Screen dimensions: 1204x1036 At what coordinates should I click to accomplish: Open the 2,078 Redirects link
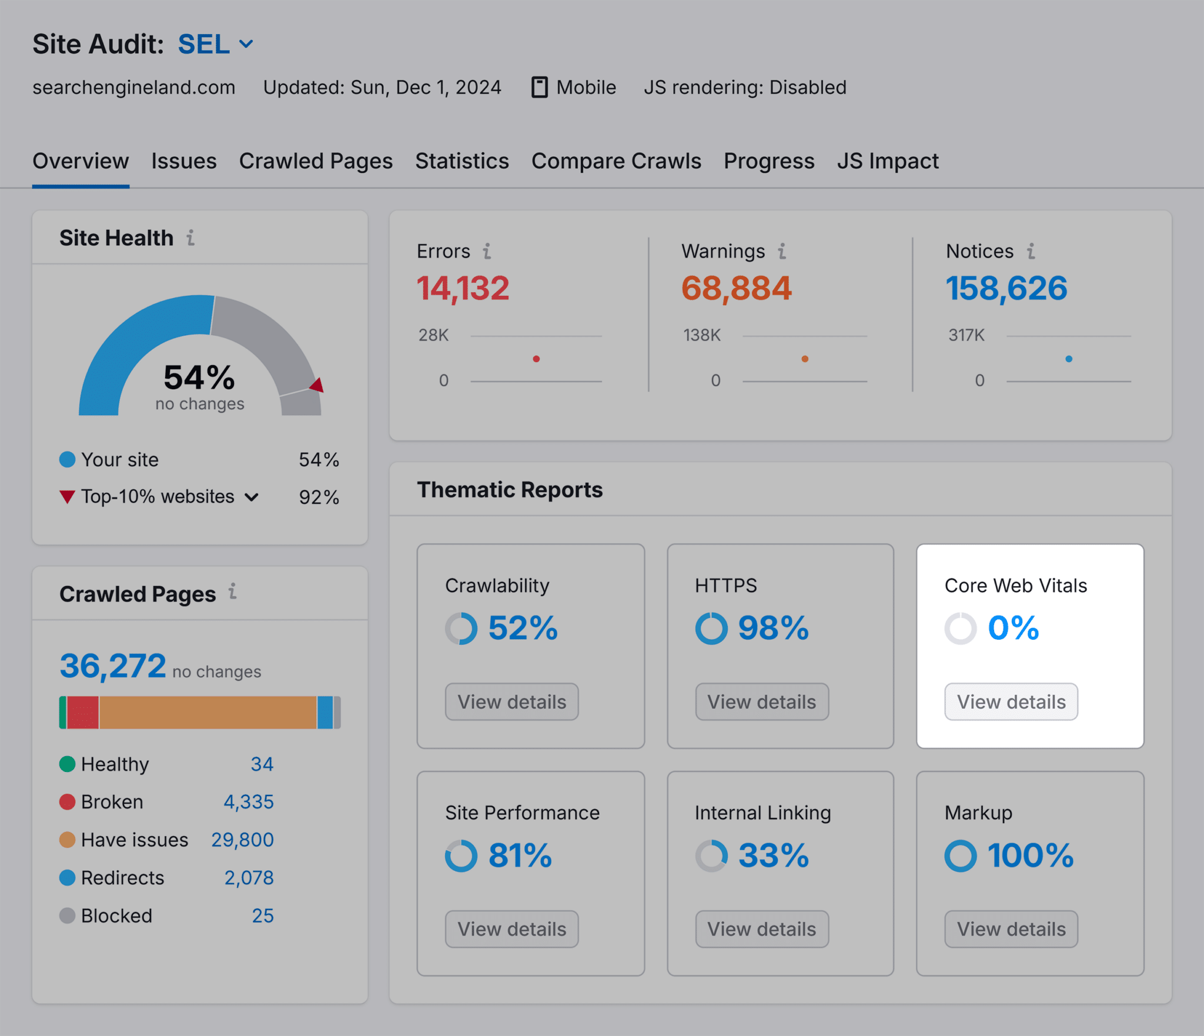pos(249,878)
